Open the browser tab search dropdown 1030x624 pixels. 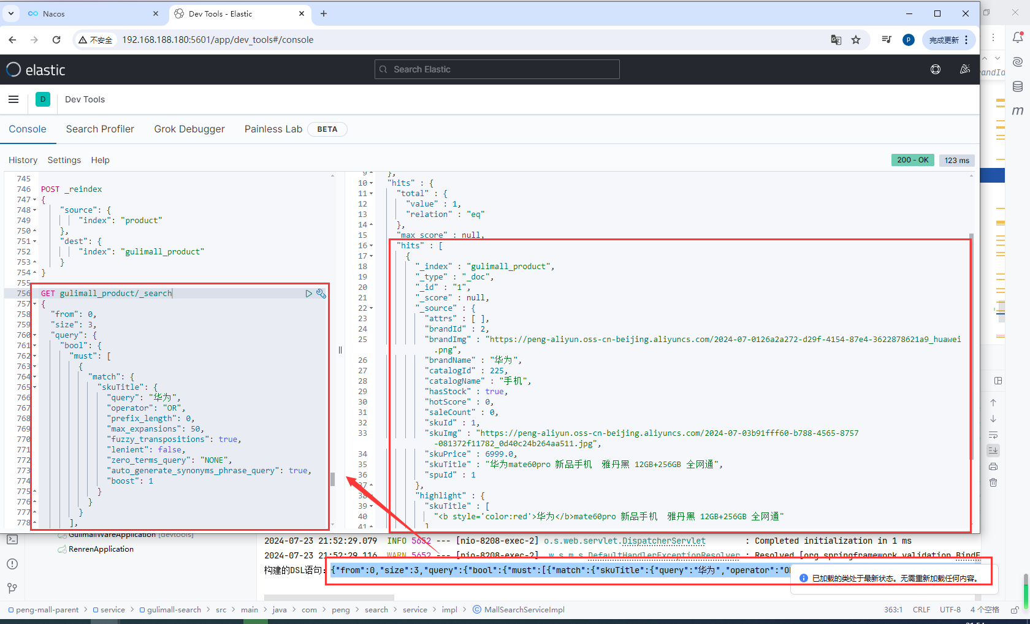click(11, 13)
